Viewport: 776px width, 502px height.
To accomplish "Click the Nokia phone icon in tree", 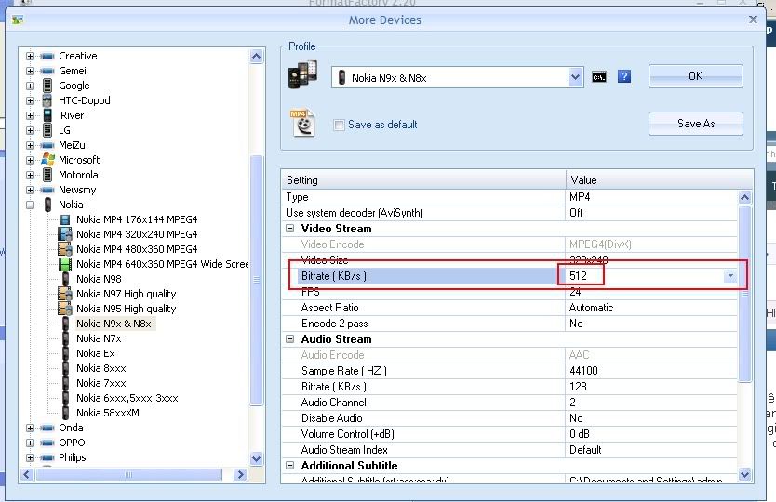I will click(48, 205).
